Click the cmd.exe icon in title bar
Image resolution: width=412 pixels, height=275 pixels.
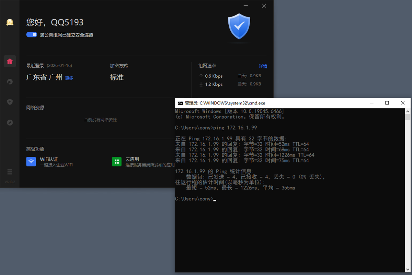(x=180, y=103)
